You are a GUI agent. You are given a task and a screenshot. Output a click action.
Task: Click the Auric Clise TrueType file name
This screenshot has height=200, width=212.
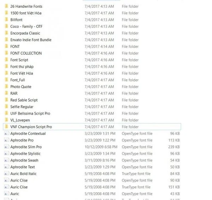tap(19, 187)
